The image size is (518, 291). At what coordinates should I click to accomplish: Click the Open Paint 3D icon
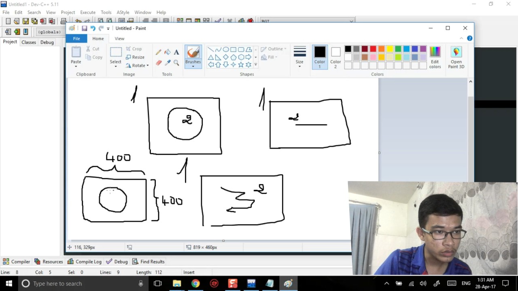[456, 52]
